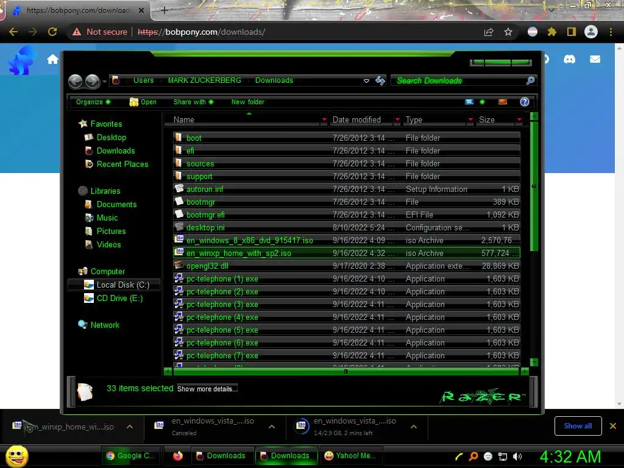
Task: Switch to Yahoo! Messenger taskbar item
Action: [351, 456]
